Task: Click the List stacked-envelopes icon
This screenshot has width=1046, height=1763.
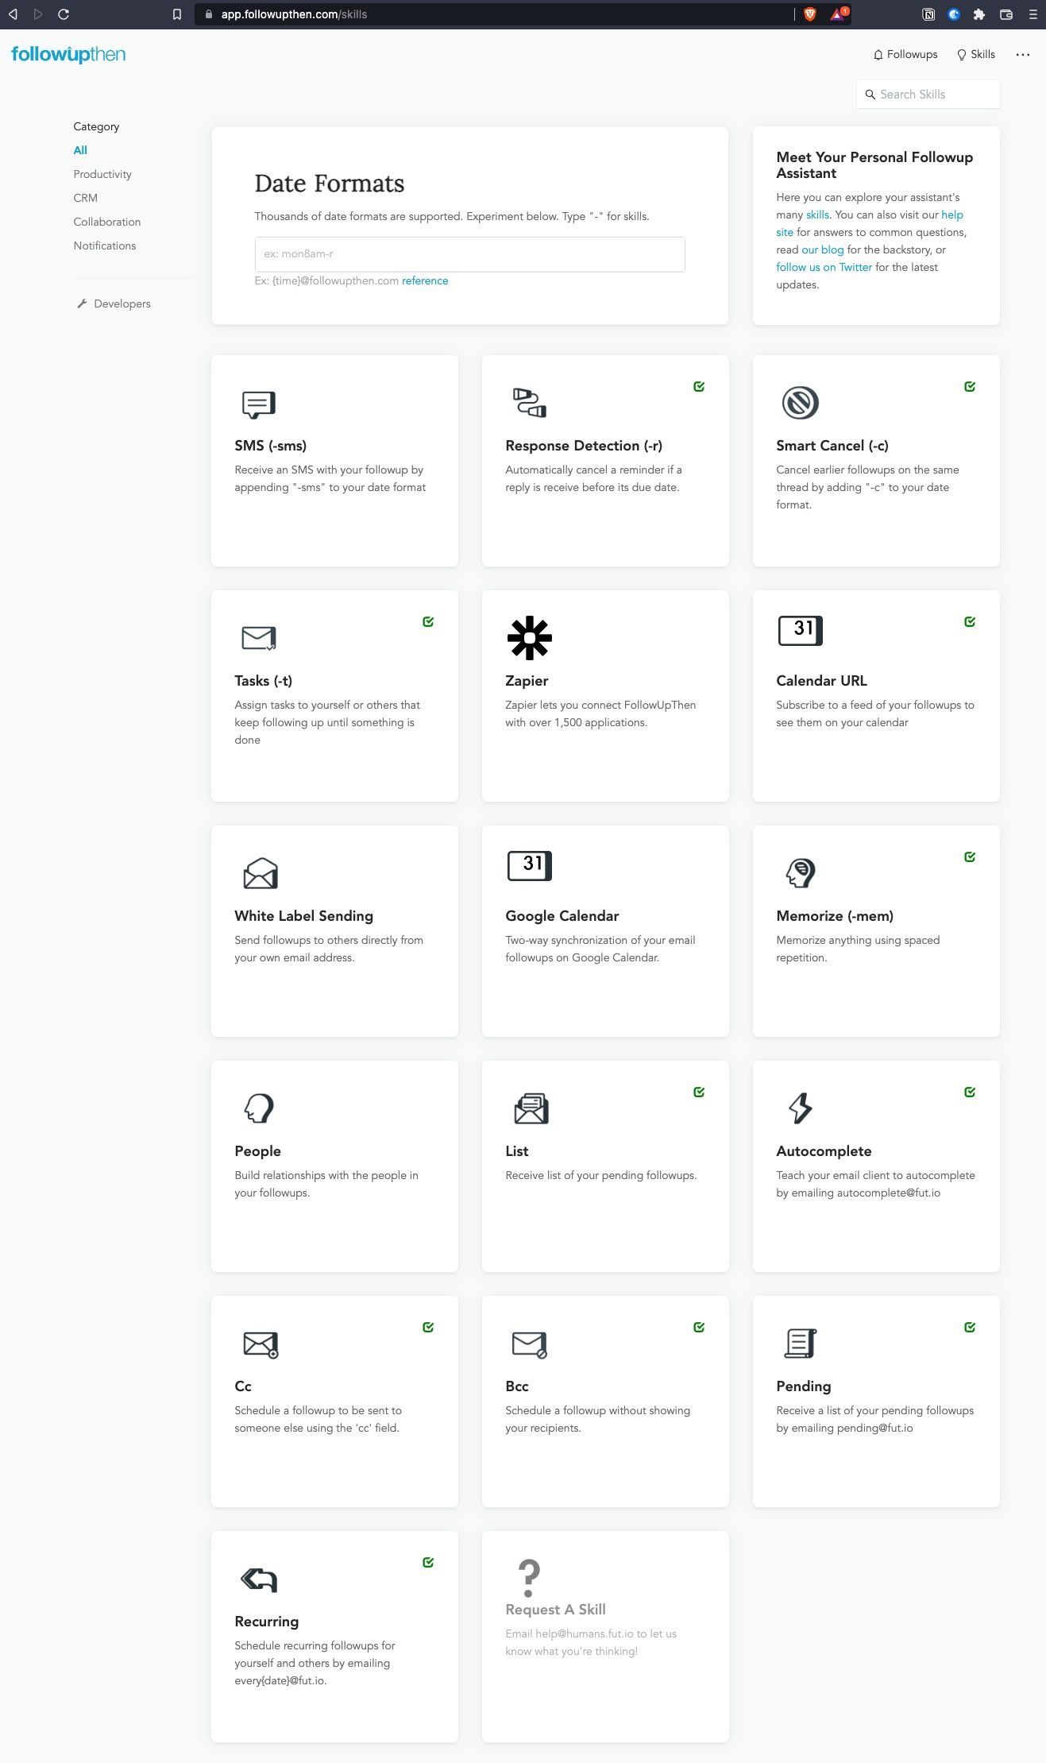Action: click(x=531, y=1108)
